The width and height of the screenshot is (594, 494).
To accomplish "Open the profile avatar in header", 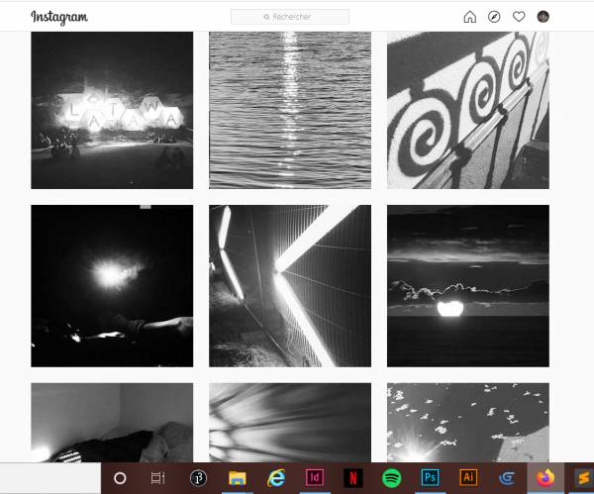I will 543,17.
